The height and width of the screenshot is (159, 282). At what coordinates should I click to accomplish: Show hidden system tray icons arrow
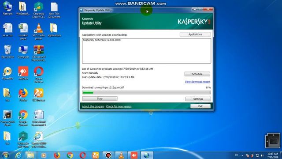point(242,155)
